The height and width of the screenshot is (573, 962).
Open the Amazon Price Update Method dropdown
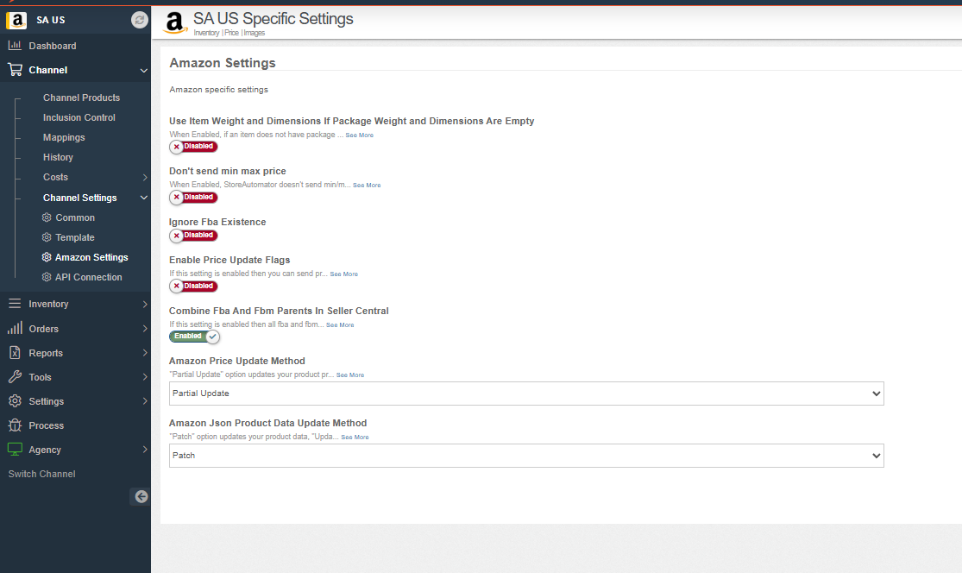tap(526, 394)
